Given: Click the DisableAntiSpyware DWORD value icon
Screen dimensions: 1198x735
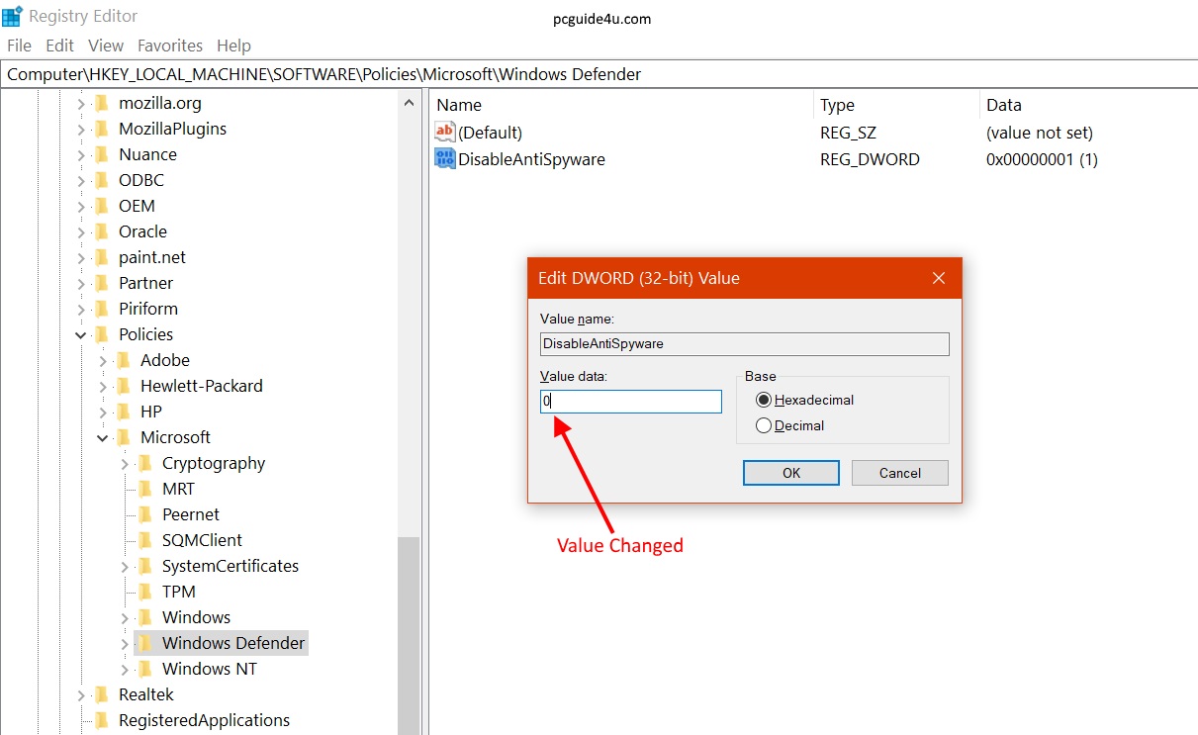Looking at the screenshot, I should point(445,159).
